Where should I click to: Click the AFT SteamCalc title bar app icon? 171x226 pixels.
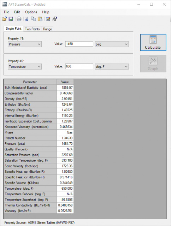click(x=5, y=4)
